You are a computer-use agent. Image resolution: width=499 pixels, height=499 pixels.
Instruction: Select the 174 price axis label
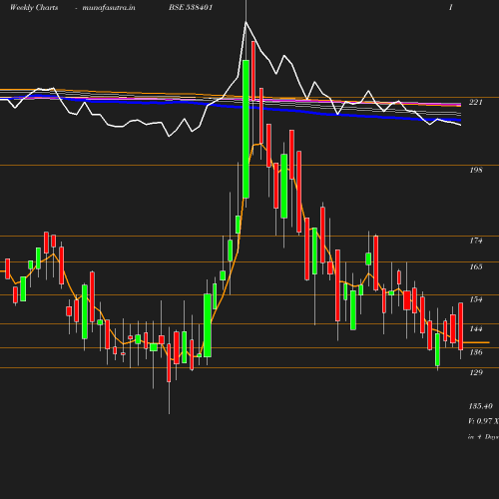[x=476, y=241]
